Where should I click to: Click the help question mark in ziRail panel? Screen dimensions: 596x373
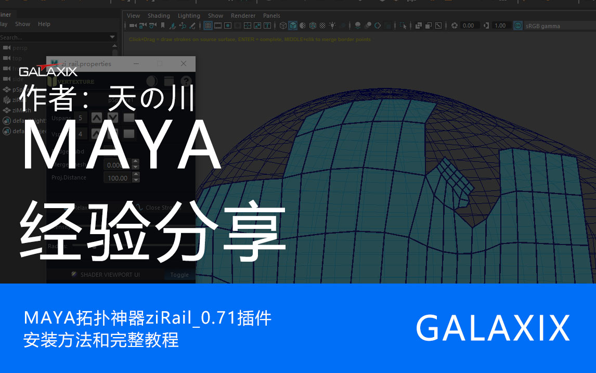pos(186,81)
